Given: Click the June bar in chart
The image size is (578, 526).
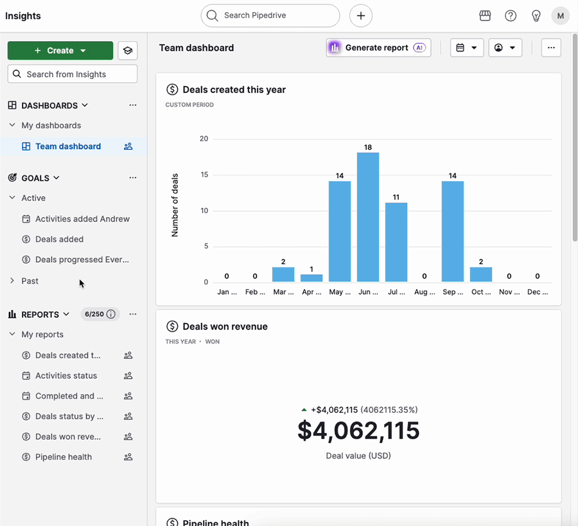Looking at the screenshot, I should [x=368, y=216].
